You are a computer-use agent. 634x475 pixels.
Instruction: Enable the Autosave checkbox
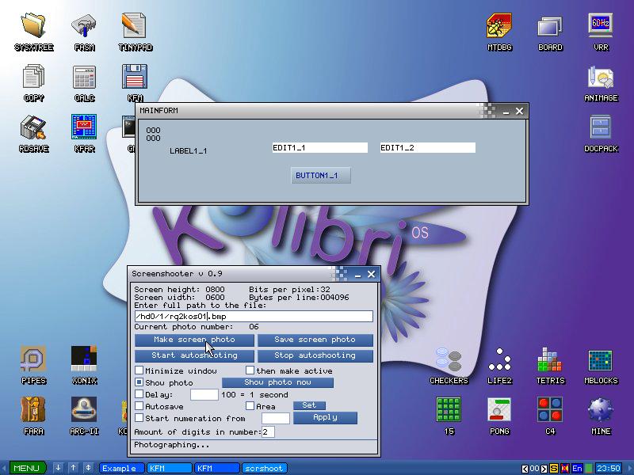coord(139,406)
